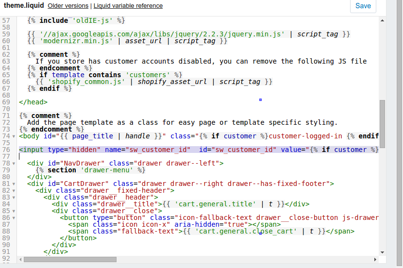
Task: Click the </button> tag on line 89
Action: (x=78, y=238)
